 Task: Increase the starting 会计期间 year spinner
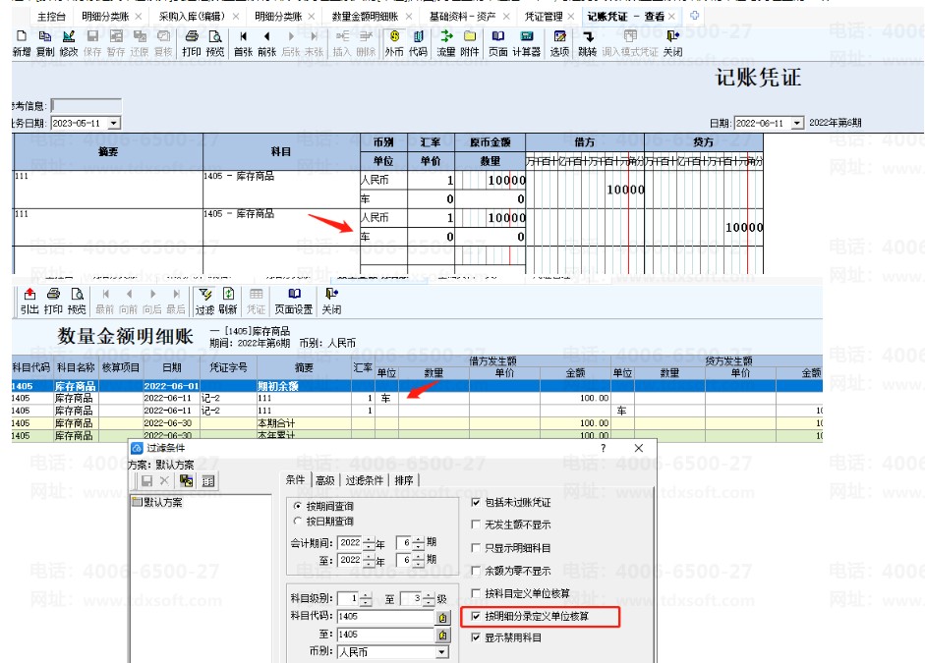point(370,539)
